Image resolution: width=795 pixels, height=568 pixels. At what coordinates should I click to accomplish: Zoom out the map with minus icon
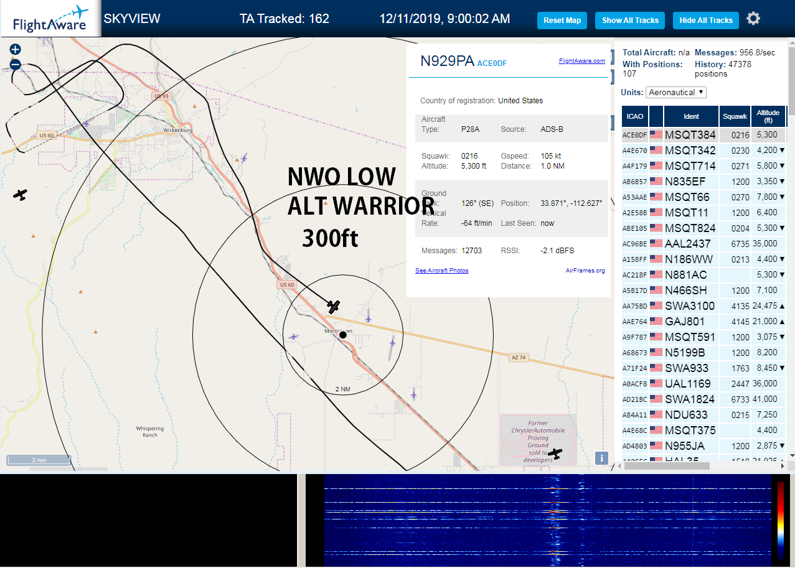(x=16, y=64)
